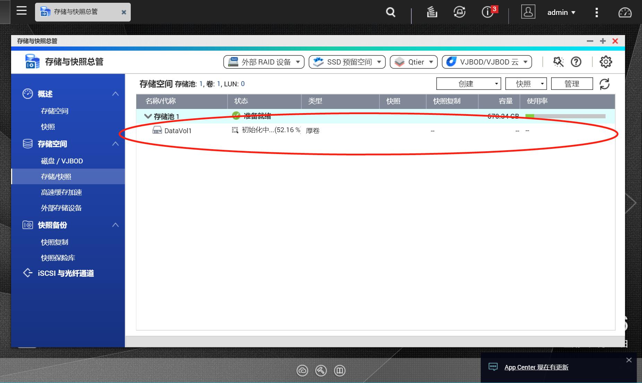The width and height of the screenshot is (642, 383).
Task: Open App Center 现在有更新 link
Action: click(x=536, y=367)
